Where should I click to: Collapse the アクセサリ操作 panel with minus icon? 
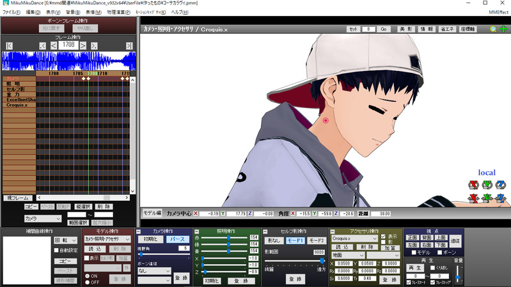tap(333, 231)
